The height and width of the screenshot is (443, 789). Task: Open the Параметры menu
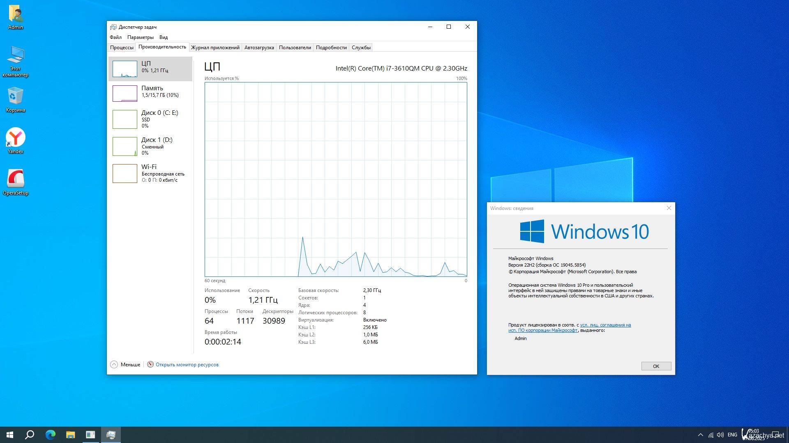coord(140,37)
